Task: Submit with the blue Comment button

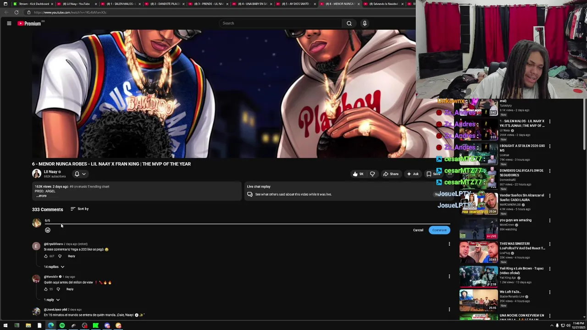Action: [439, 230]
